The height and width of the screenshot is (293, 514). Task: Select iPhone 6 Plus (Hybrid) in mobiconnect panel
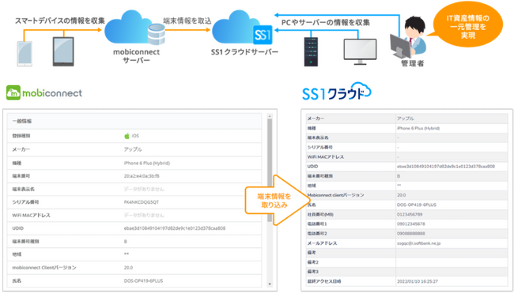point(147,163)
